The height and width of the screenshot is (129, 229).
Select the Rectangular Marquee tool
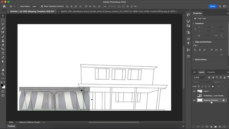click(3, 20)
